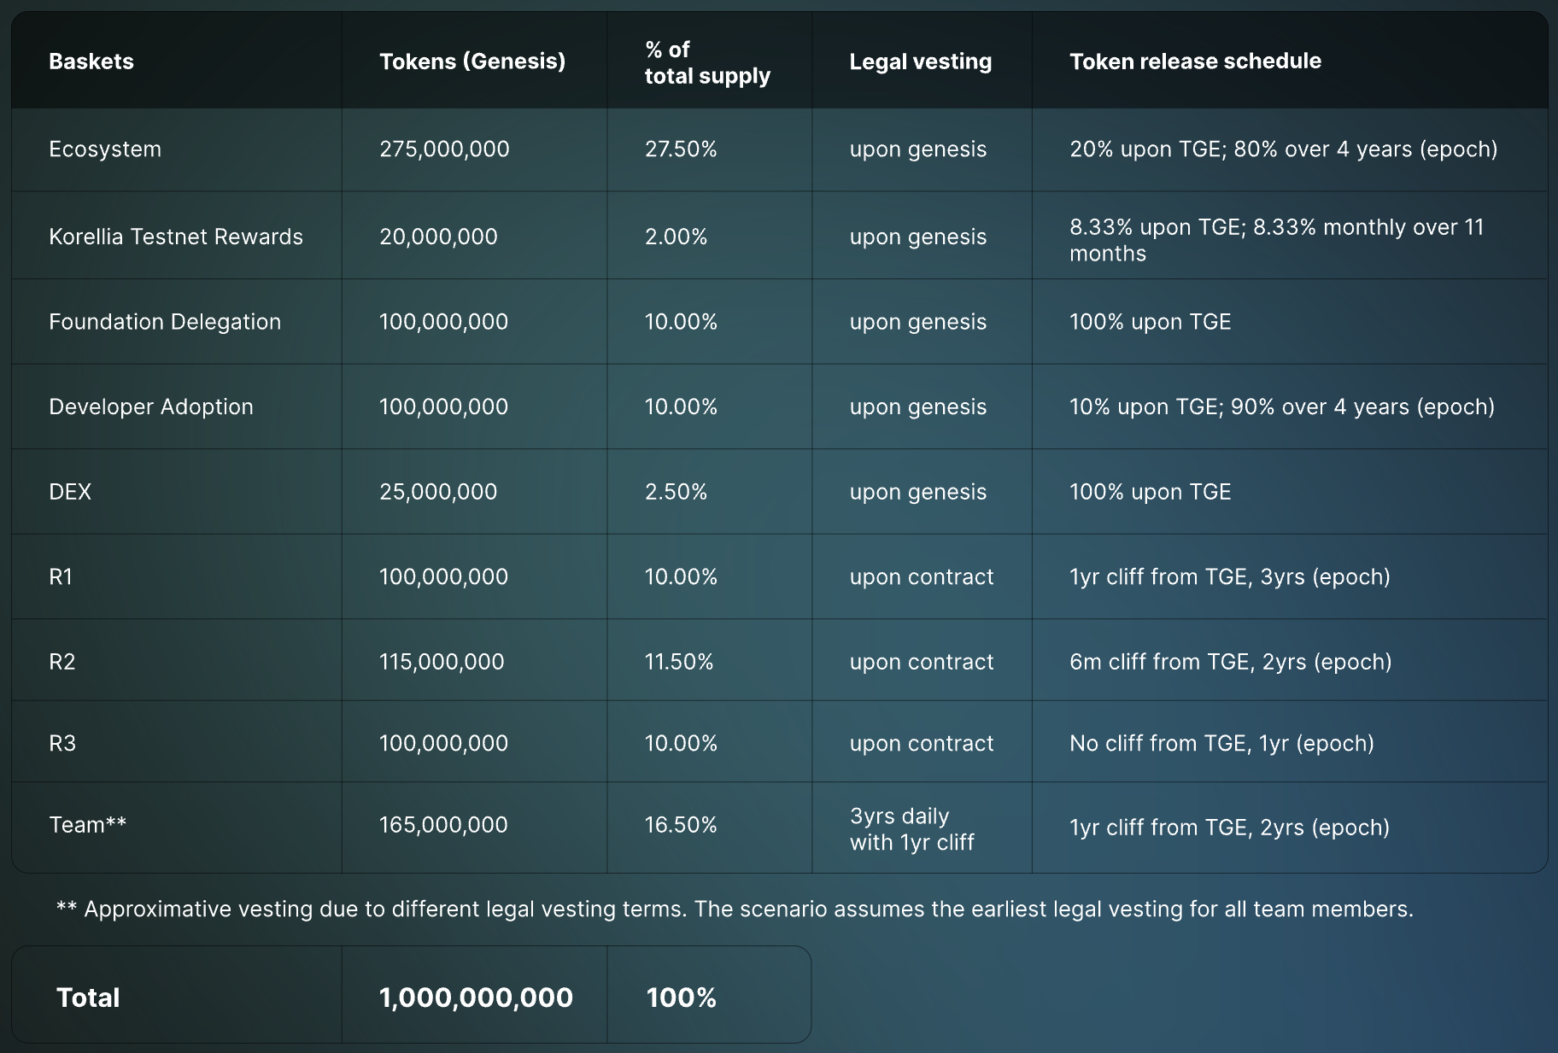Select the Team** basket cell
Viewport: 1558px width, 1053px height.
(x=88, y=825)
